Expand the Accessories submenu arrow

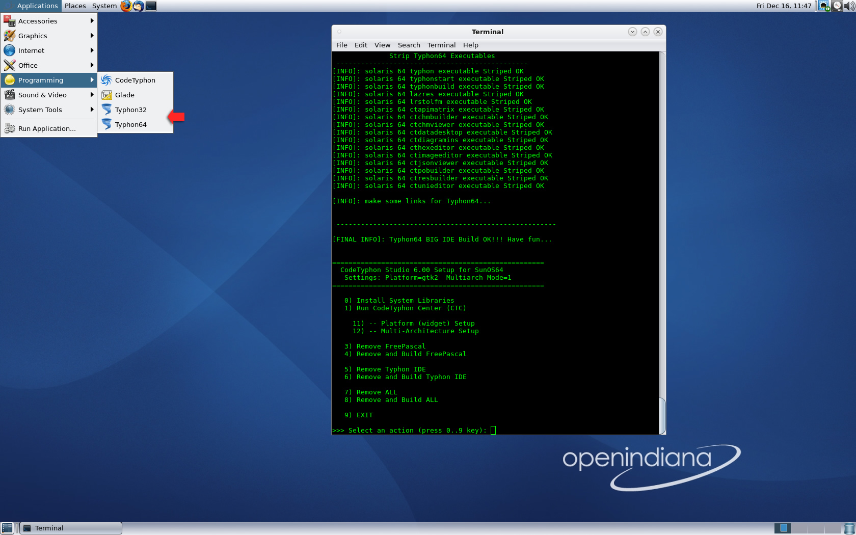point(92,21)
